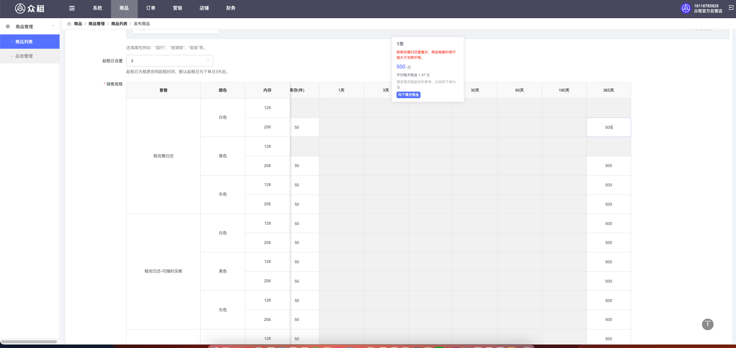Click 365天 price for 租完需归还 灰色 256
The image size is (736, 348).
pos(608,204)
